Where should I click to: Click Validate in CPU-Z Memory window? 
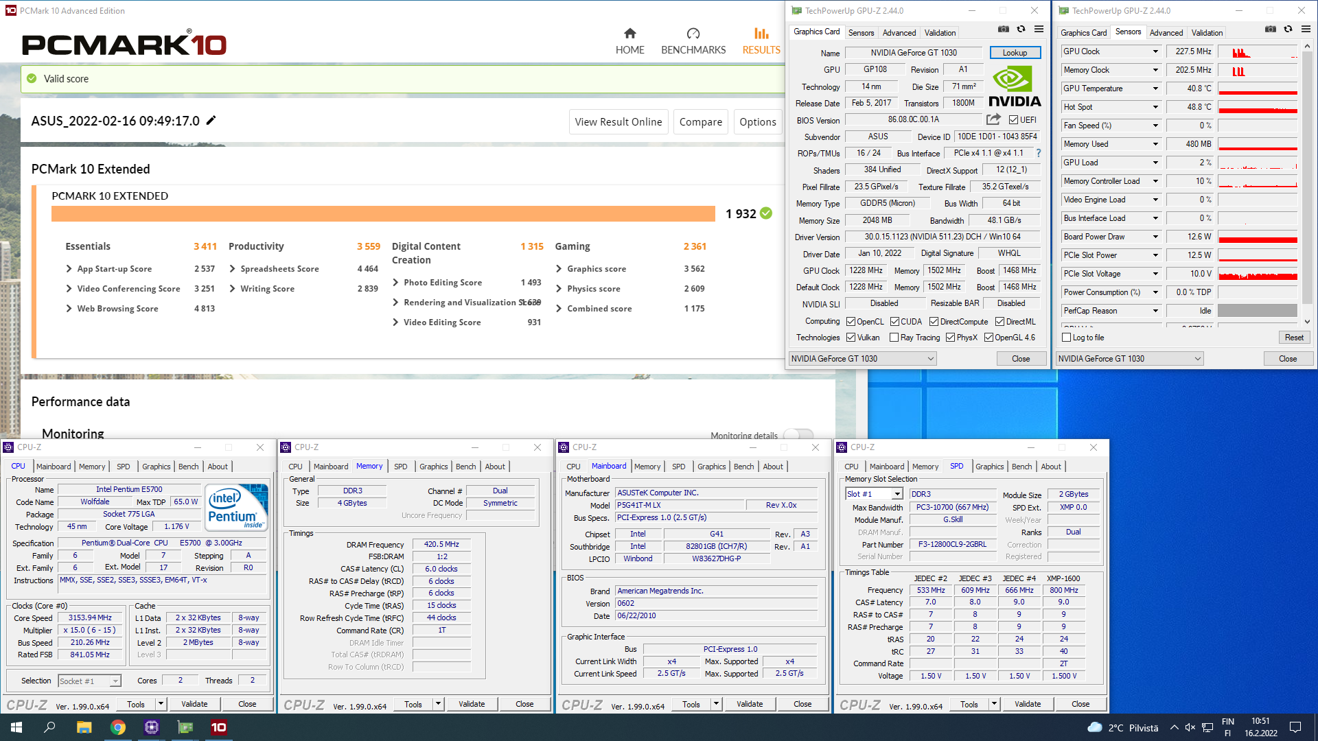pyautogui.click(x=472, y=704)
